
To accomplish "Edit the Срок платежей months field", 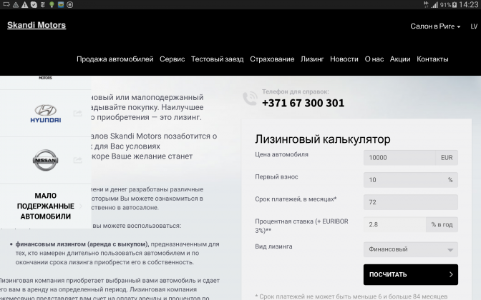I will [410, 202].
